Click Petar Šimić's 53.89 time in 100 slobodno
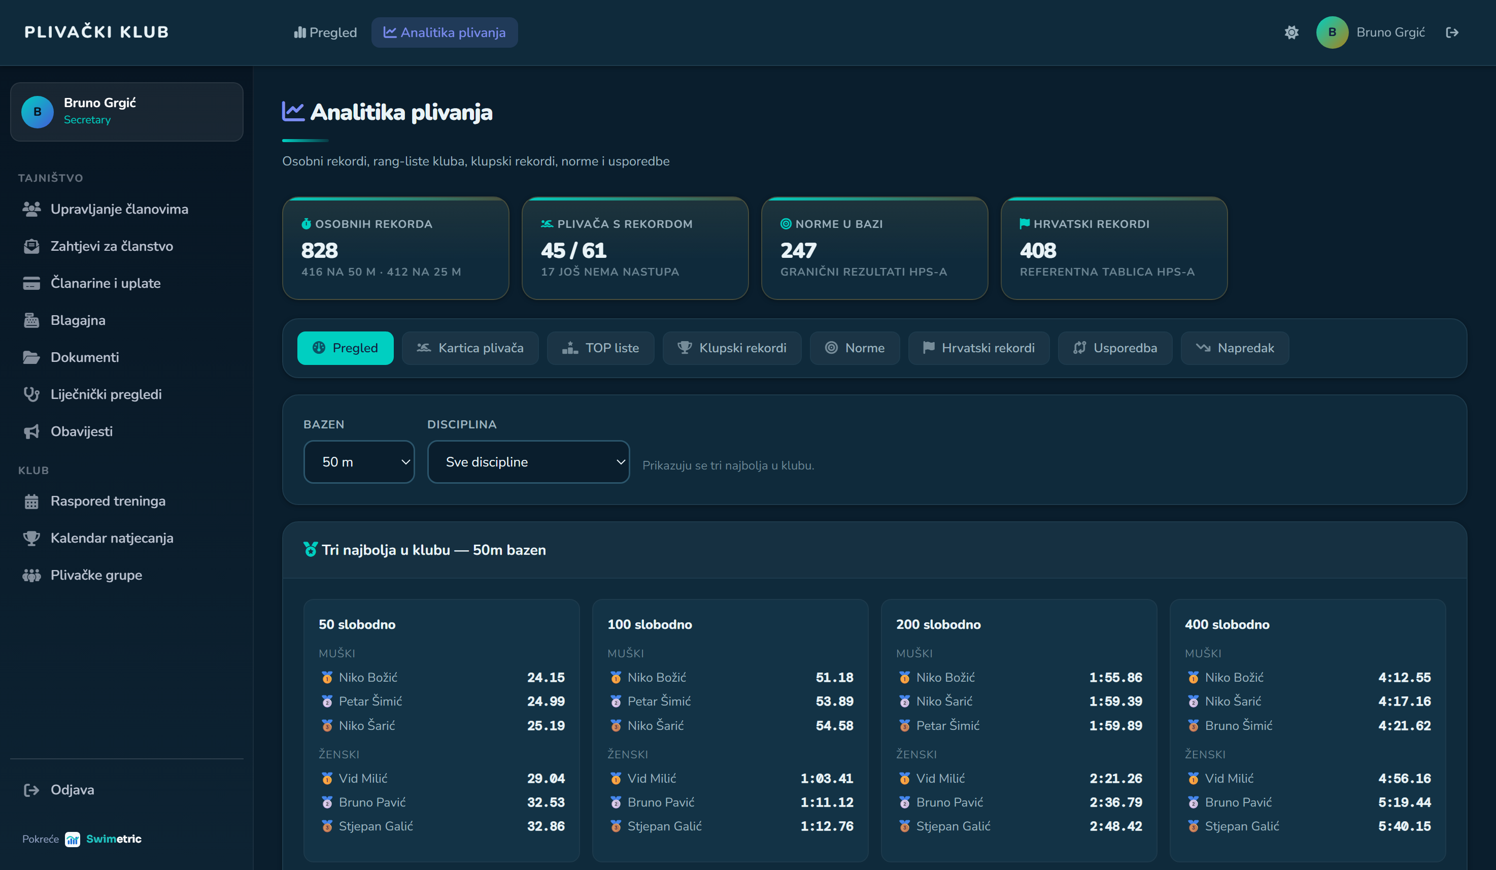 (x=834, y=701)
